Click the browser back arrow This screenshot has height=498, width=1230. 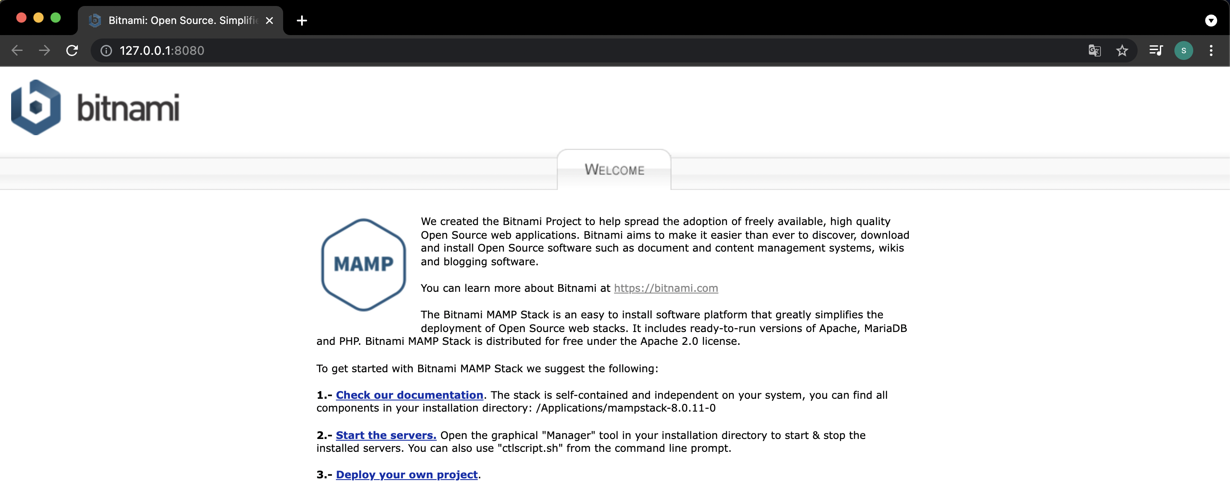point(17,50)
